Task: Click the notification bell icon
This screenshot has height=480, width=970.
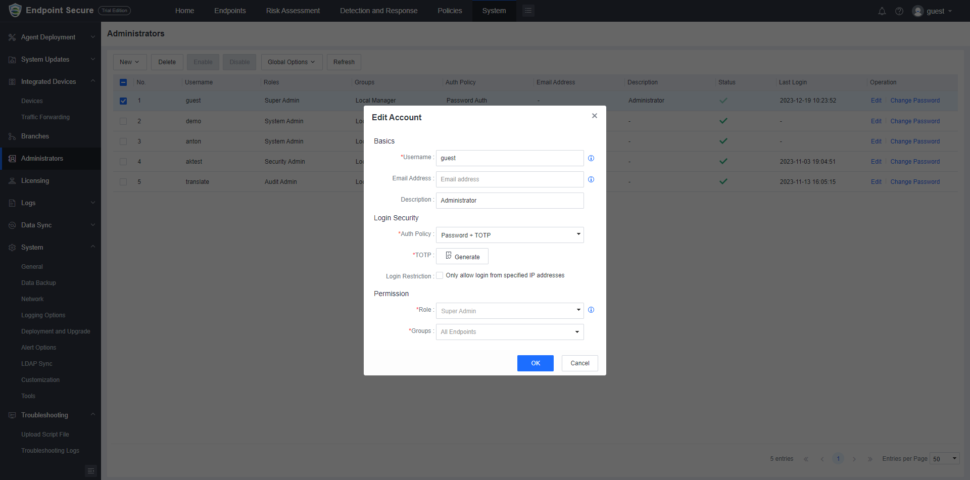Action: 882,11
